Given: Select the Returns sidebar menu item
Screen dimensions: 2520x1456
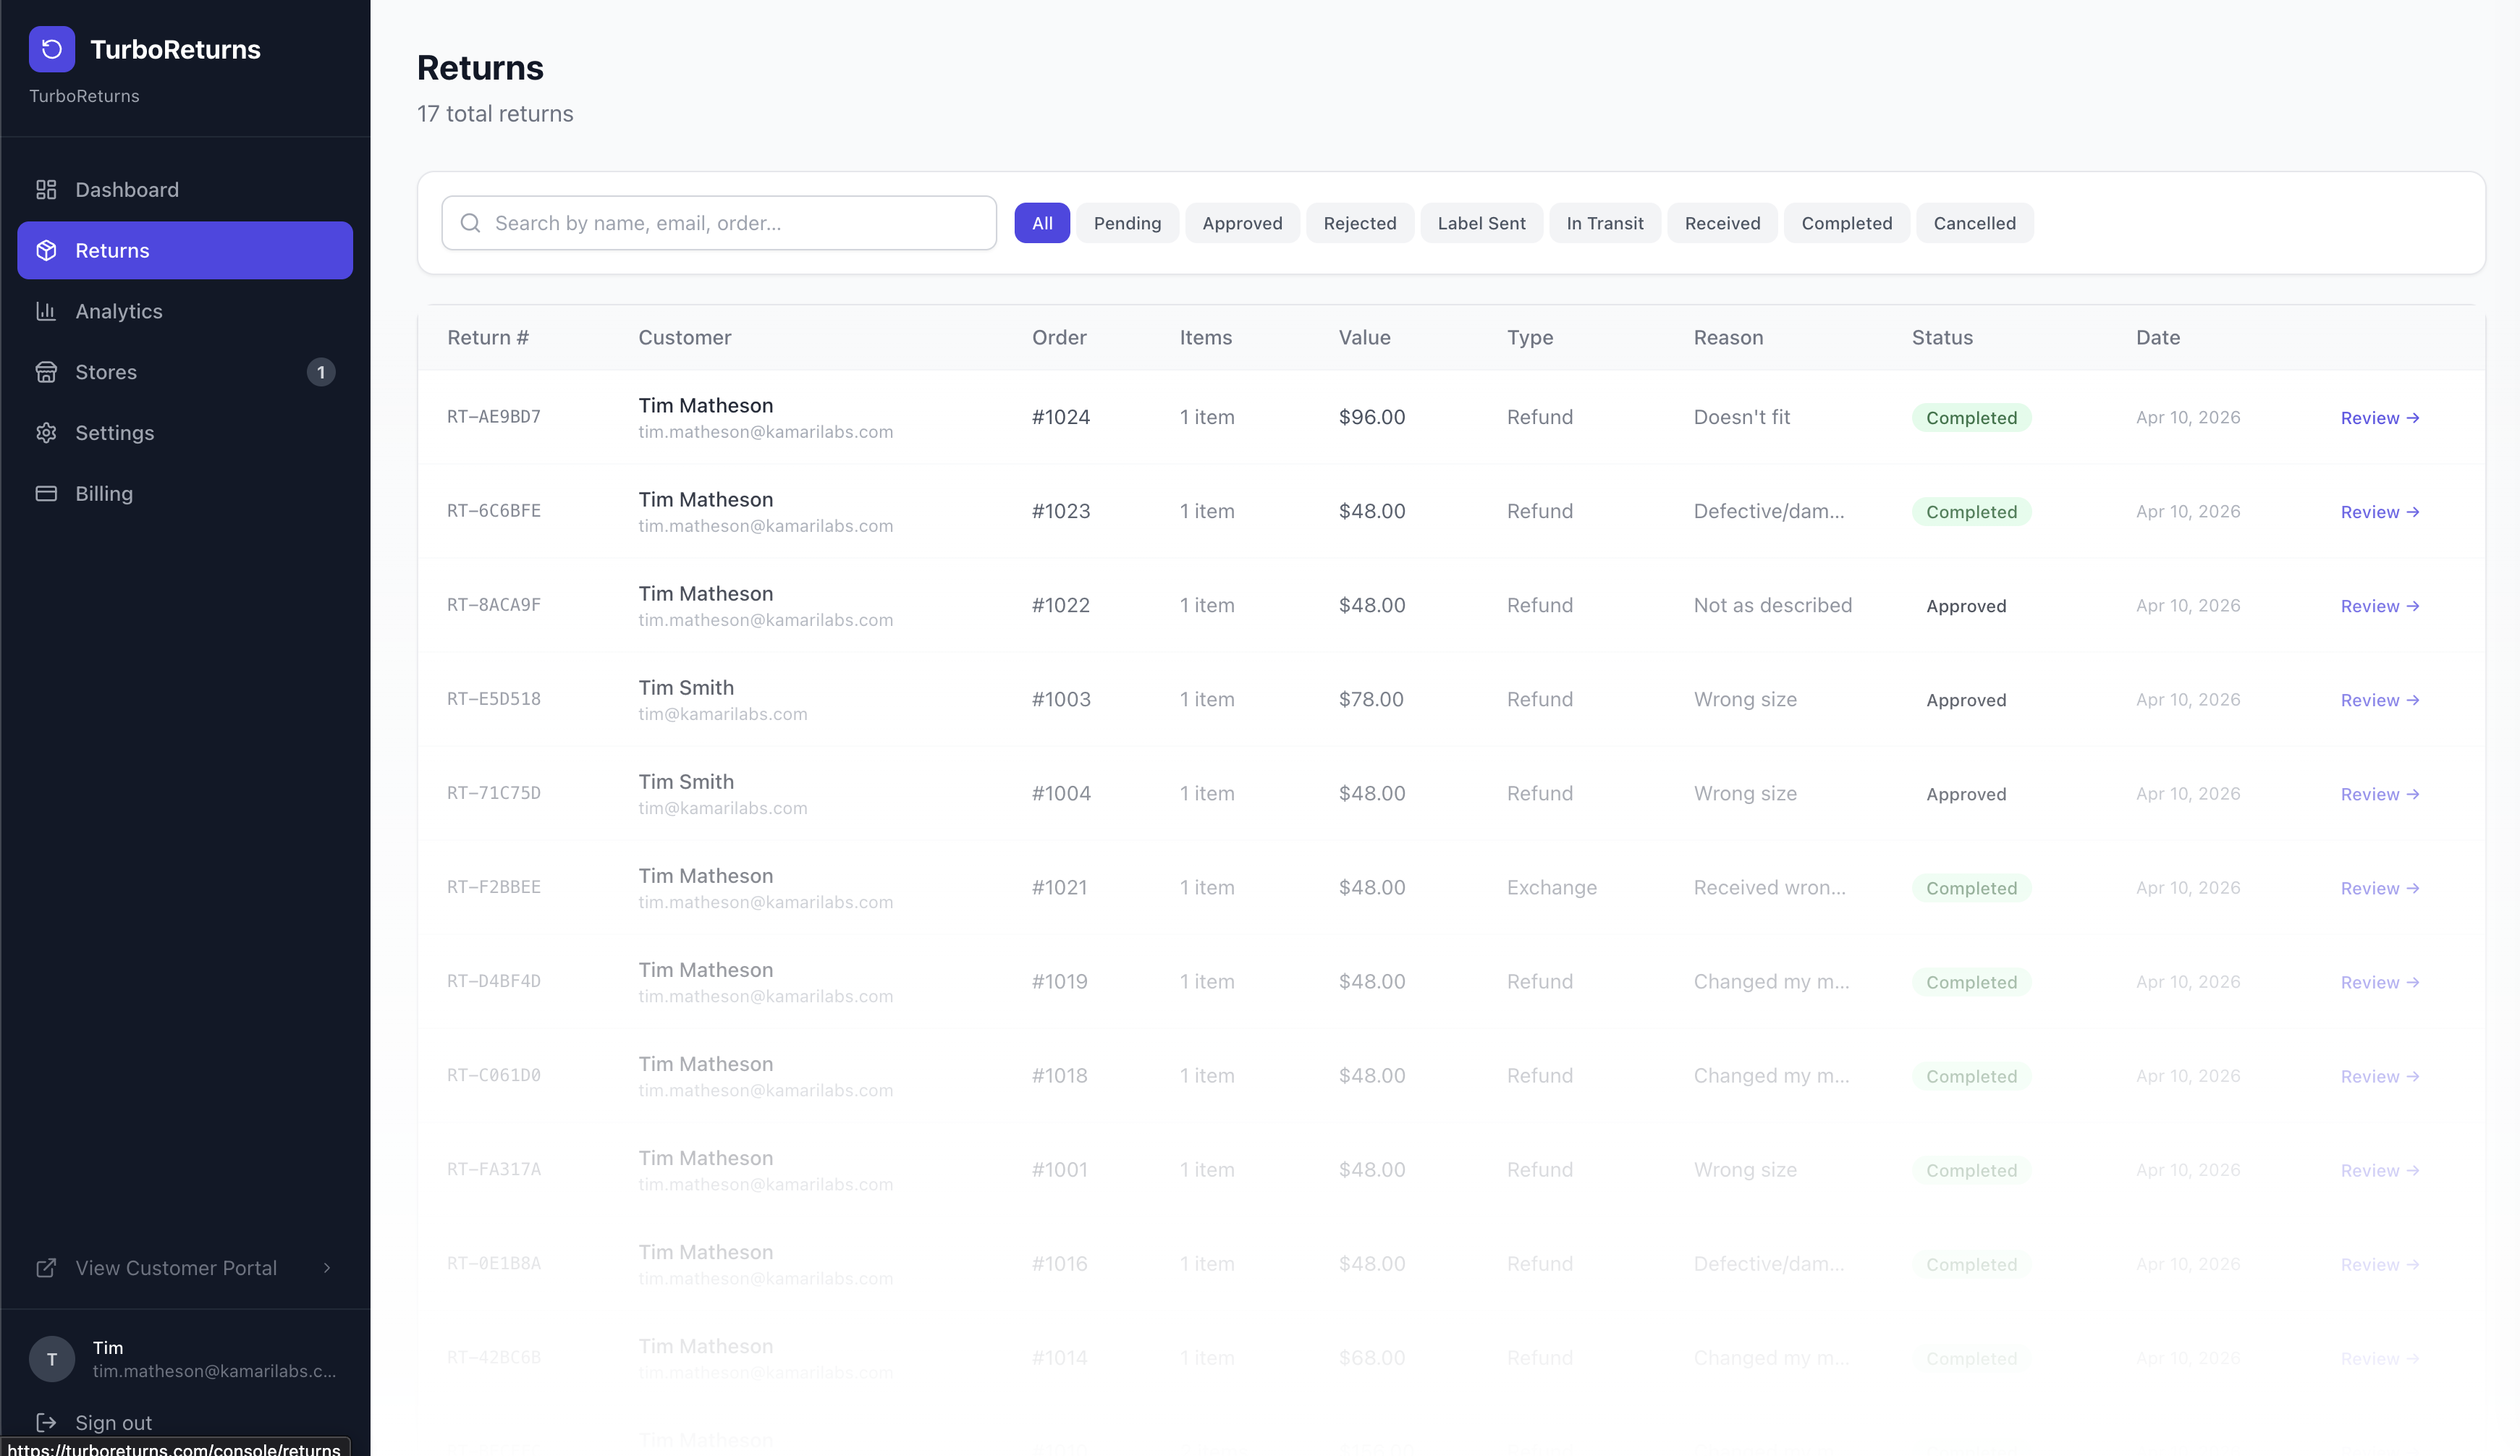Looking at the screenshot, I should pyautogui.click(x=185, y=251).
